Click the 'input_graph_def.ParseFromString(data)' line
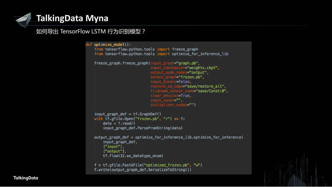This screenshot has height=187, width=332. coord(143,128)
